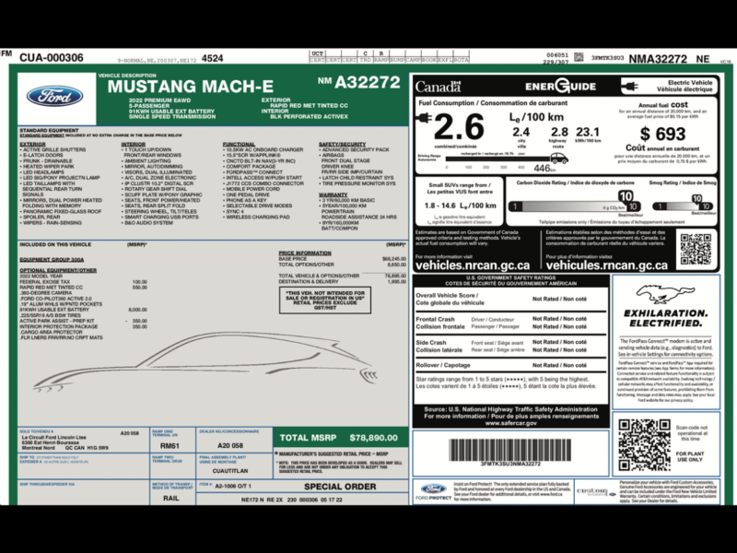Click the CUA-000306 code at top left
The image size is (737, 553).
coord(52,58)
